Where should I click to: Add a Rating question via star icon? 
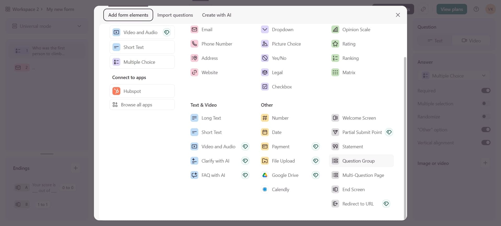tap(335, 44)
